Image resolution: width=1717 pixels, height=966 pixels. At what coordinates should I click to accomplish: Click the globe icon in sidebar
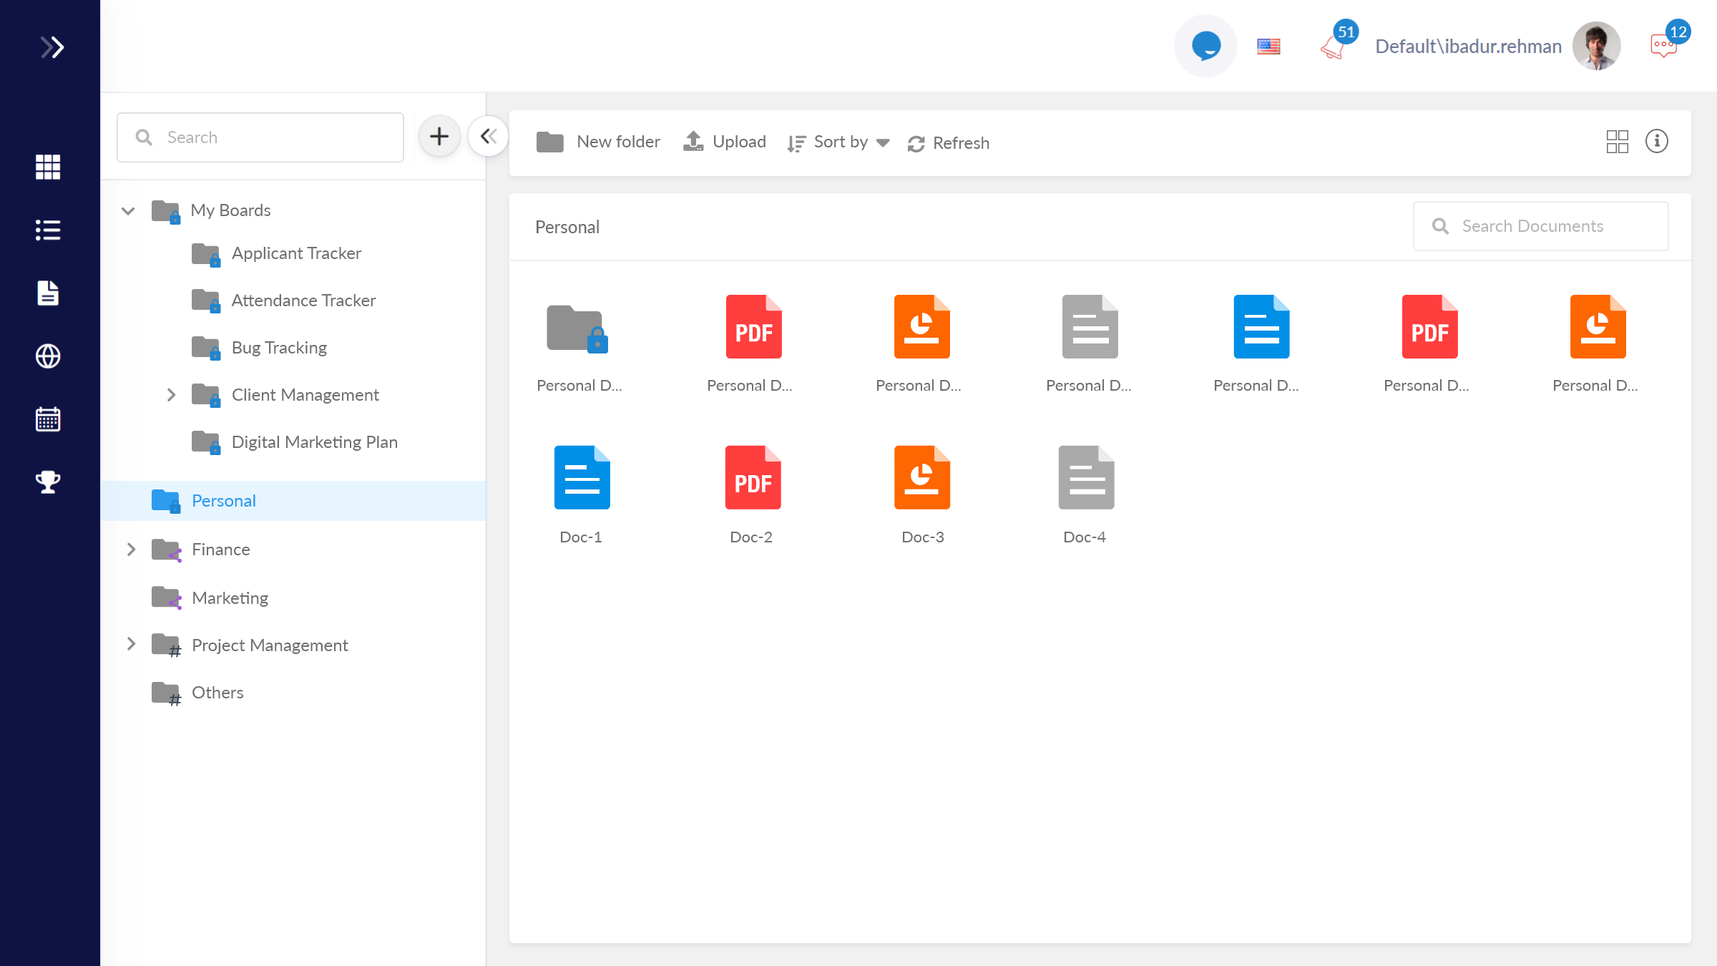click(48, 356)
